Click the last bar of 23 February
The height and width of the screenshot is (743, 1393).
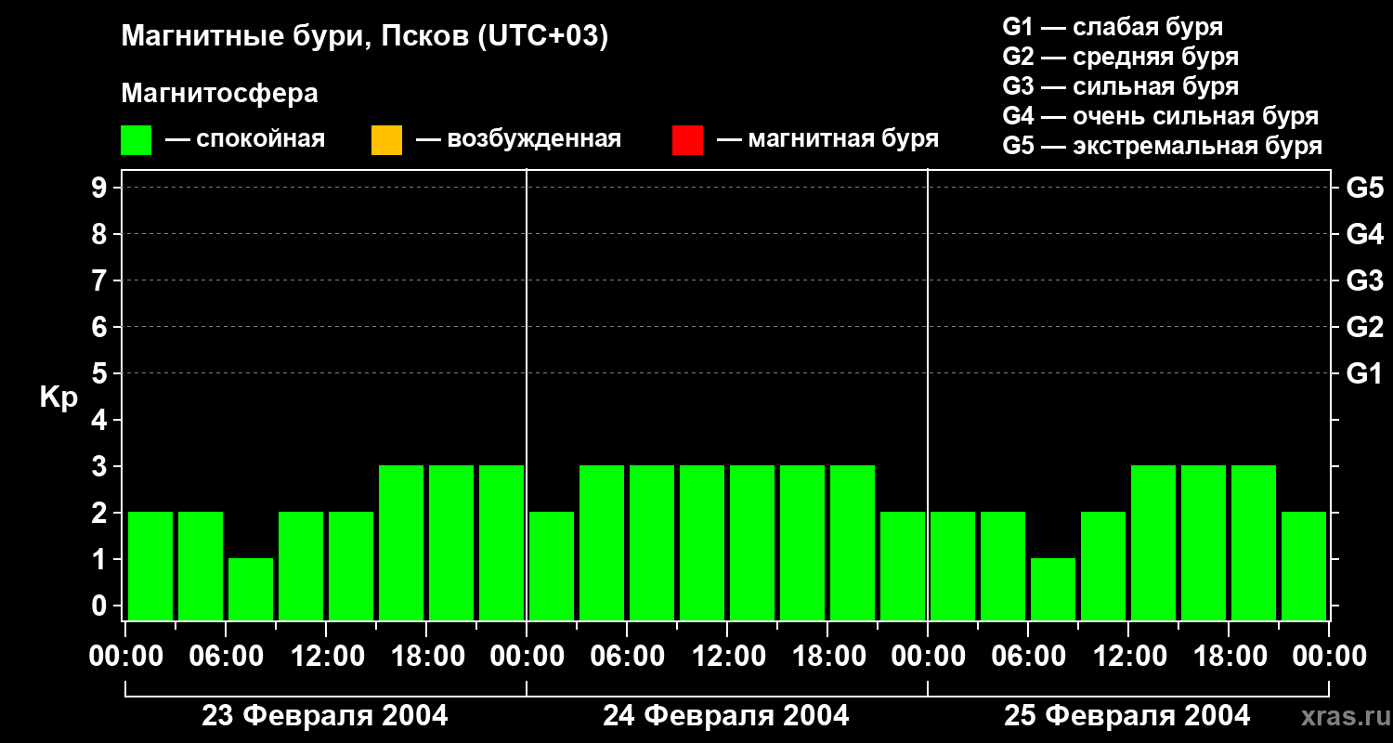coord(501,542)
